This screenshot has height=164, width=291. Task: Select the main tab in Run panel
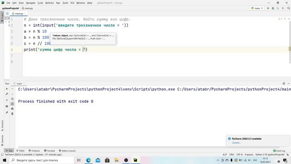pyautogui.click(x=19, y=83)
